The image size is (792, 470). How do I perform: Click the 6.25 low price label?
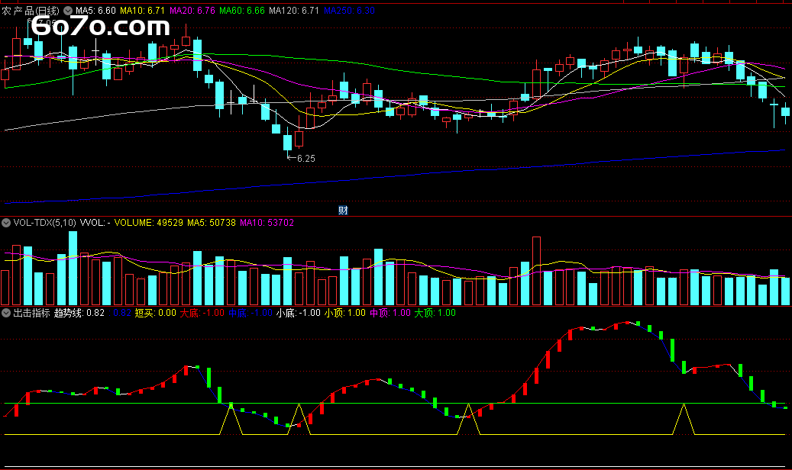tap(306, 159)
